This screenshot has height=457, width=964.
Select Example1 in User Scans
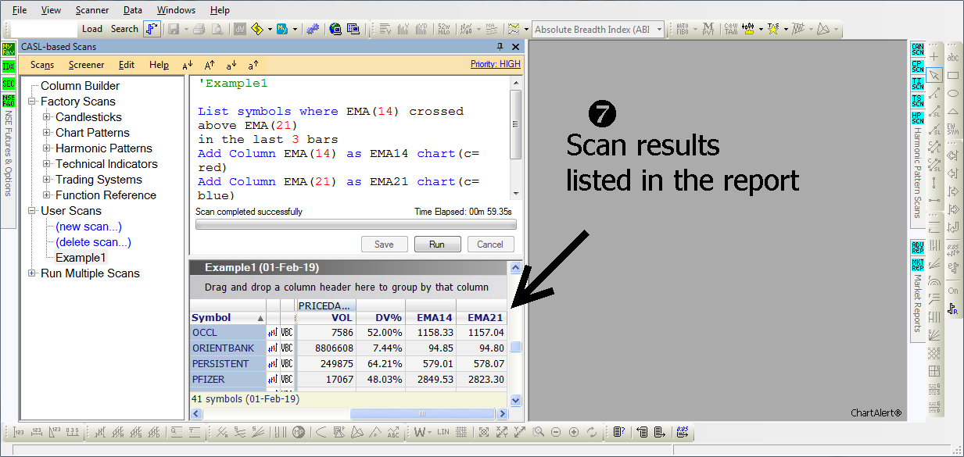point(81,258)
